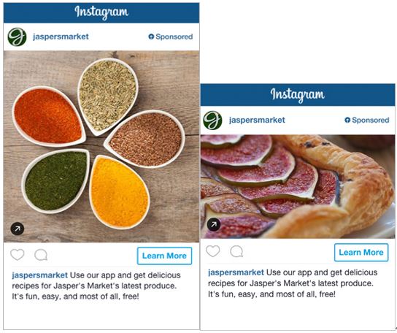The height and width of the screenshot is (333, 397).
Task: Open the jaspersmarket username in right header
Action: pyautogui.click(x=257, y=120)
